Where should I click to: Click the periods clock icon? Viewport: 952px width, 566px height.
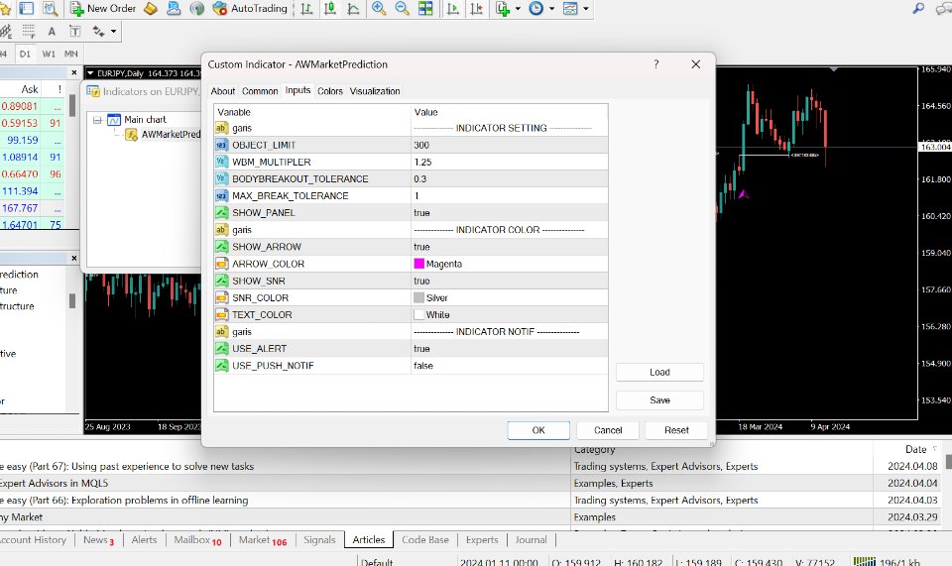coord(536,9)
